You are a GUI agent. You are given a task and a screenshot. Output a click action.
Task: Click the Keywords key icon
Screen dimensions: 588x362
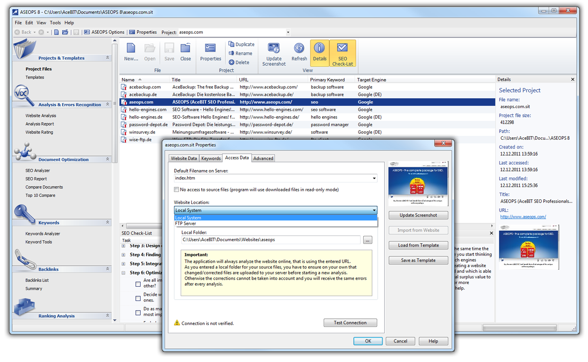pos(24,214)
